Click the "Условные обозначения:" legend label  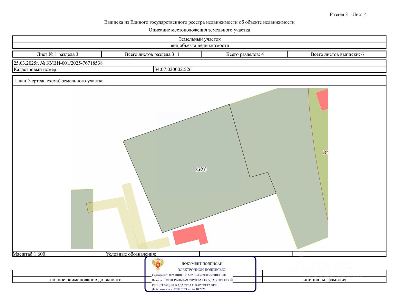click(131, 254)
